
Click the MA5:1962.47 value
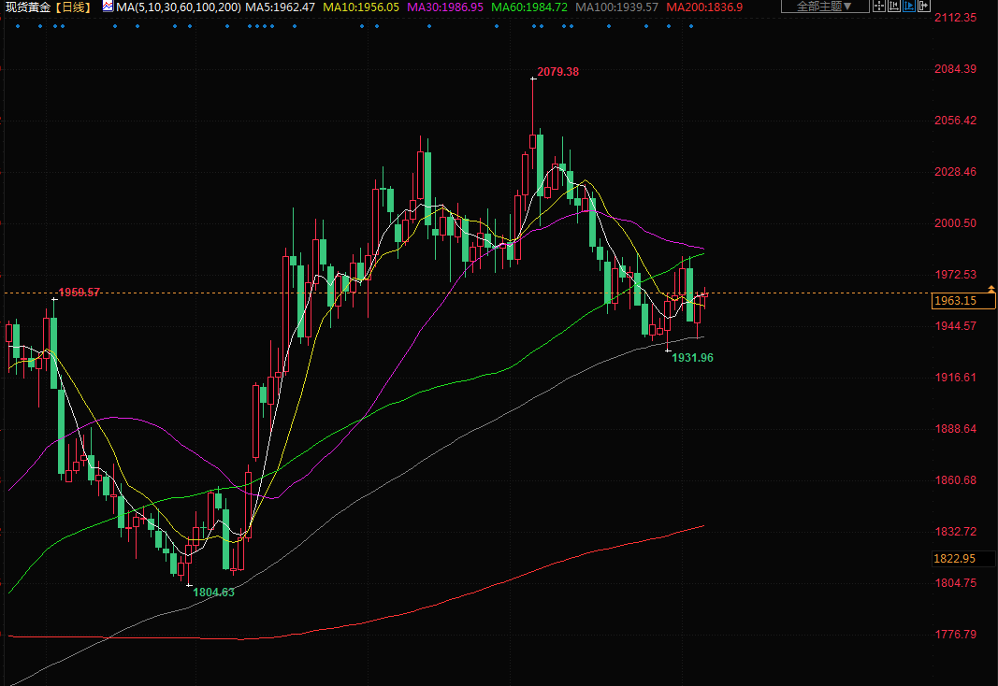coord(280,7)
